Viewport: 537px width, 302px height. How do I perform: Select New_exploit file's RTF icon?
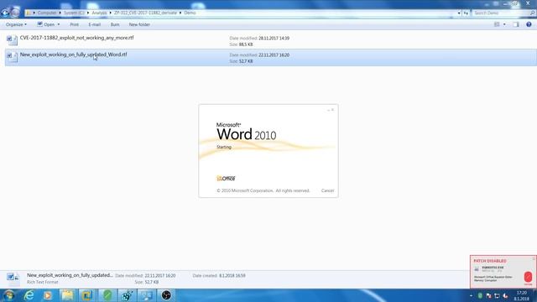(12, 57)
